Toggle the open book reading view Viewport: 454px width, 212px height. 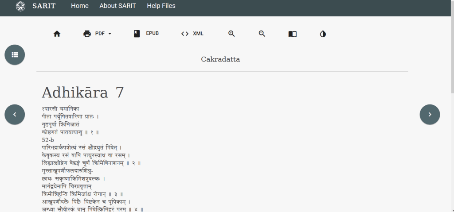click(293, 34)
